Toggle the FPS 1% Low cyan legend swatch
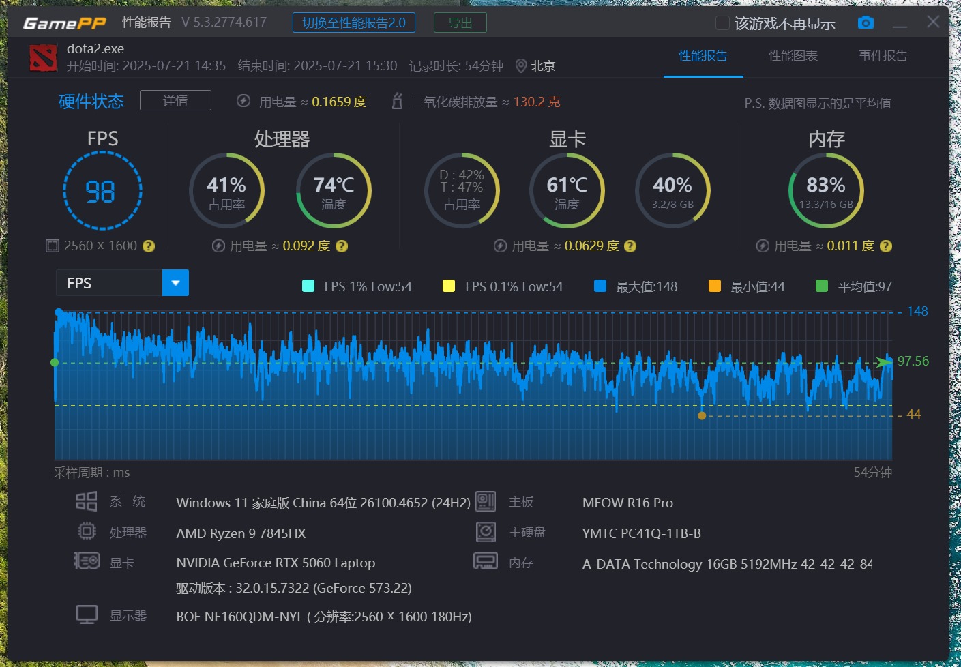 (x=308, y=286)
